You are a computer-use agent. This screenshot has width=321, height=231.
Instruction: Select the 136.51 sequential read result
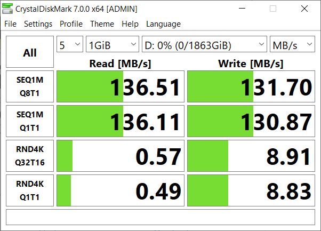point(121,86)
